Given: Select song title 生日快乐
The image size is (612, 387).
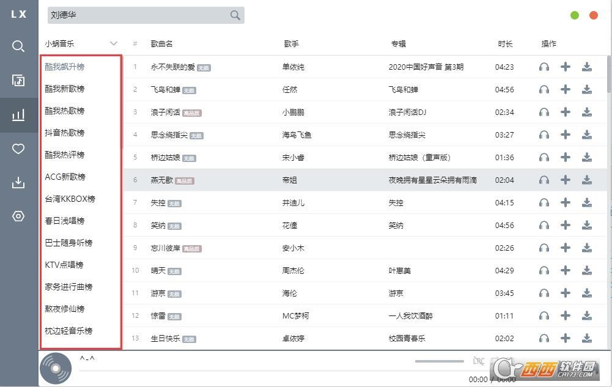Looking at the screenshot, I should point(166,339).
